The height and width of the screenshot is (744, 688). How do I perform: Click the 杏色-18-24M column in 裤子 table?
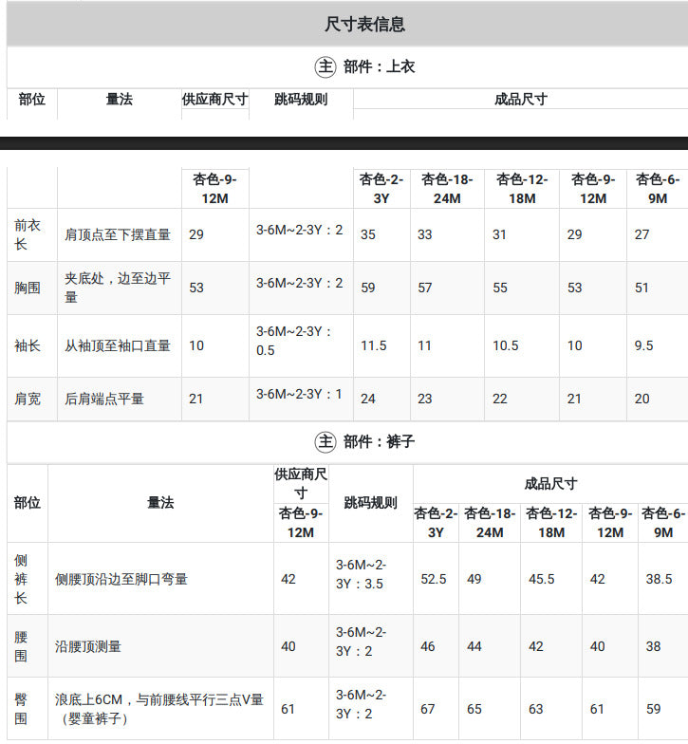click(490, 522)
